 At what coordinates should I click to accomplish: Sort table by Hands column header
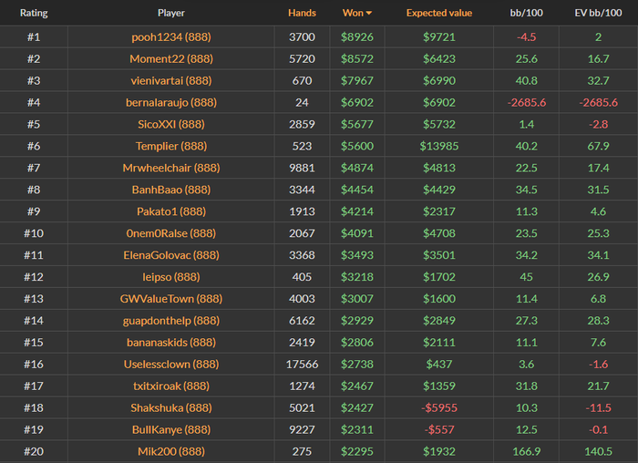point(302,14)
